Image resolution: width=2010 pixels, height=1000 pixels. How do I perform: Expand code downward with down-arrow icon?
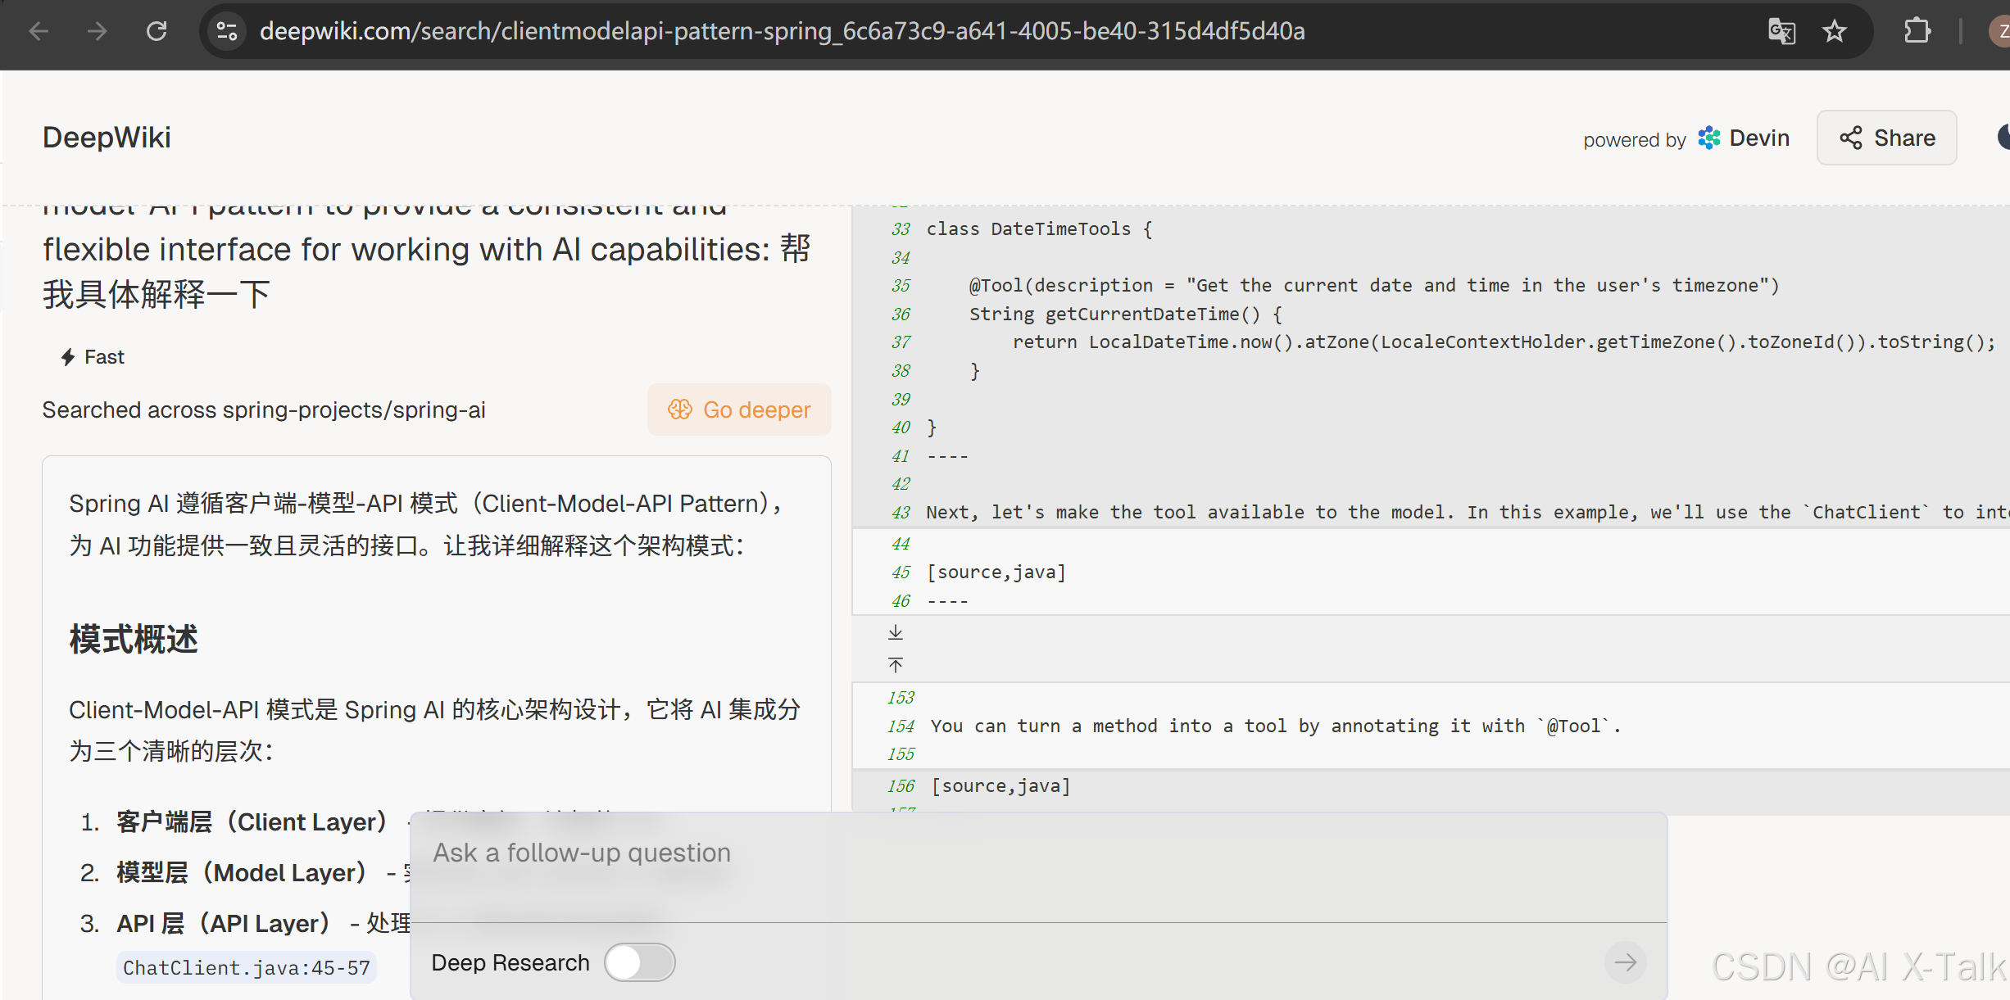[896, 632]
